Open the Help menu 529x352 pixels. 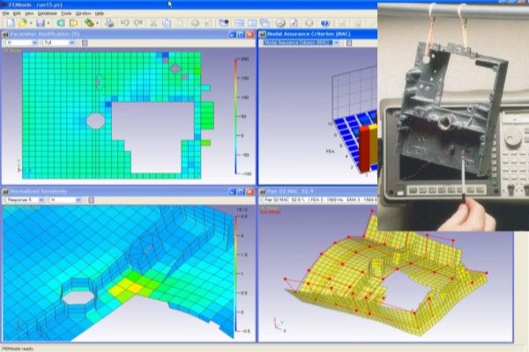(x=99, y=13)
